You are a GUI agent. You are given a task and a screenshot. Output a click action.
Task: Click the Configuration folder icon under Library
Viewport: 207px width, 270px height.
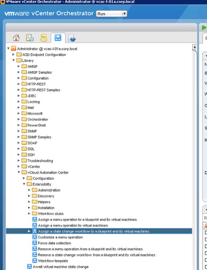[x=24, y=78]
